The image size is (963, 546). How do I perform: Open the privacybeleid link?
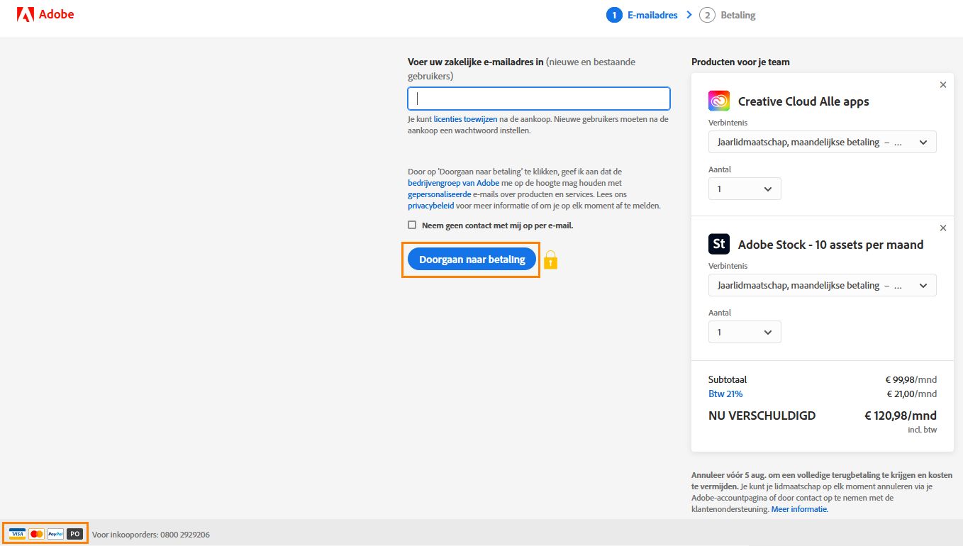[x=430, y=206]
